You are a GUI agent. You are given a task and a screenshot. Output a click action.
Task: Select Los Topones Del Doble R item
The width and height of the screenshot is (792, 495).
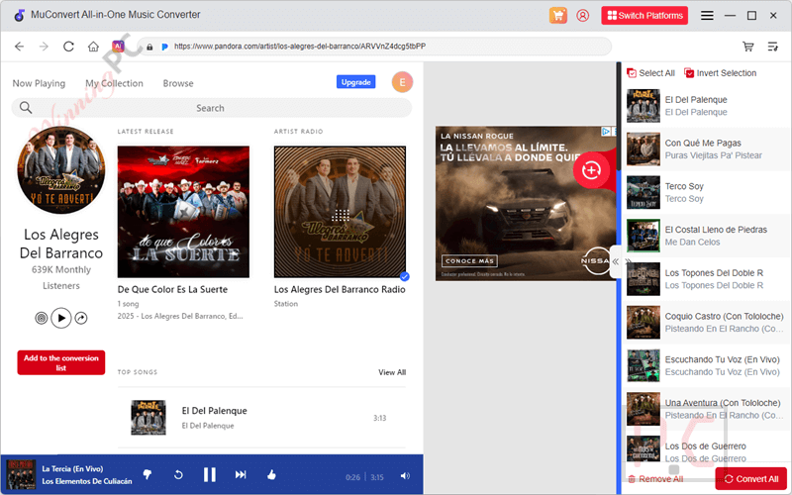[x=707, y=279]
